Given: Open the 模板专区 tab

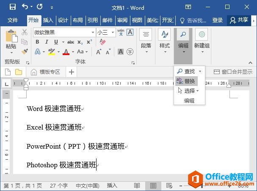Looking at the screenshot, I should coord(45,72).
